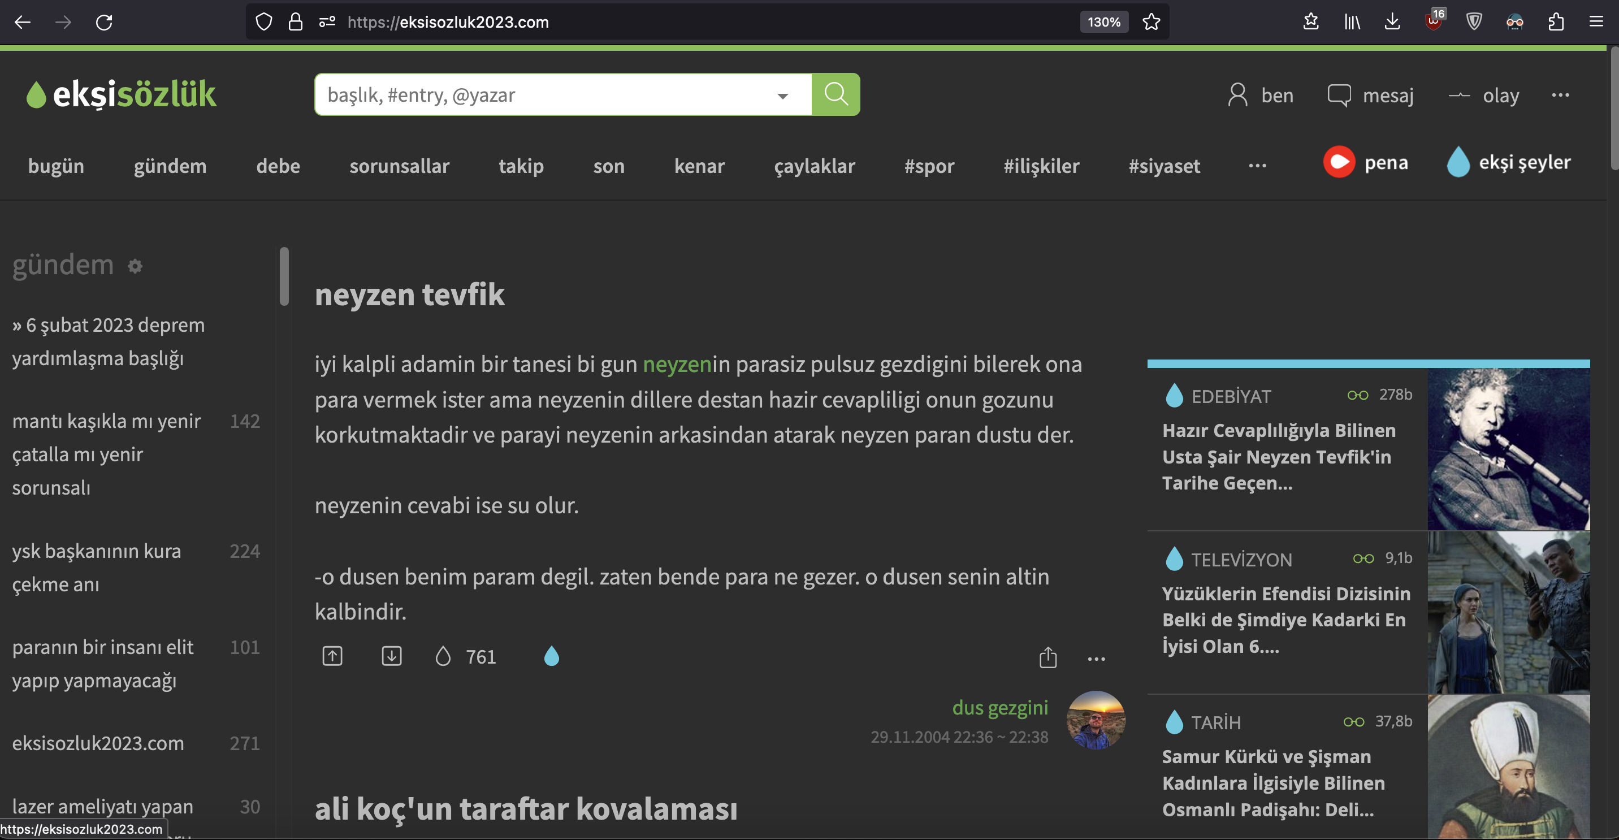Click the 130% zoom level indicator
This screenshot has width=1619, height=840.
(x=1103, y=22)
